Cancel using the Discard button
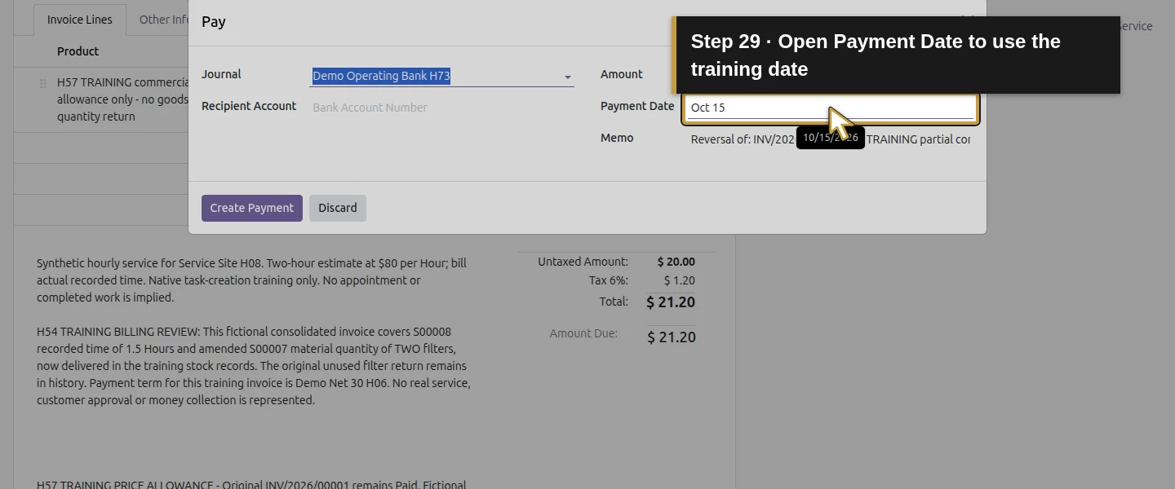 tap(338, 208)
